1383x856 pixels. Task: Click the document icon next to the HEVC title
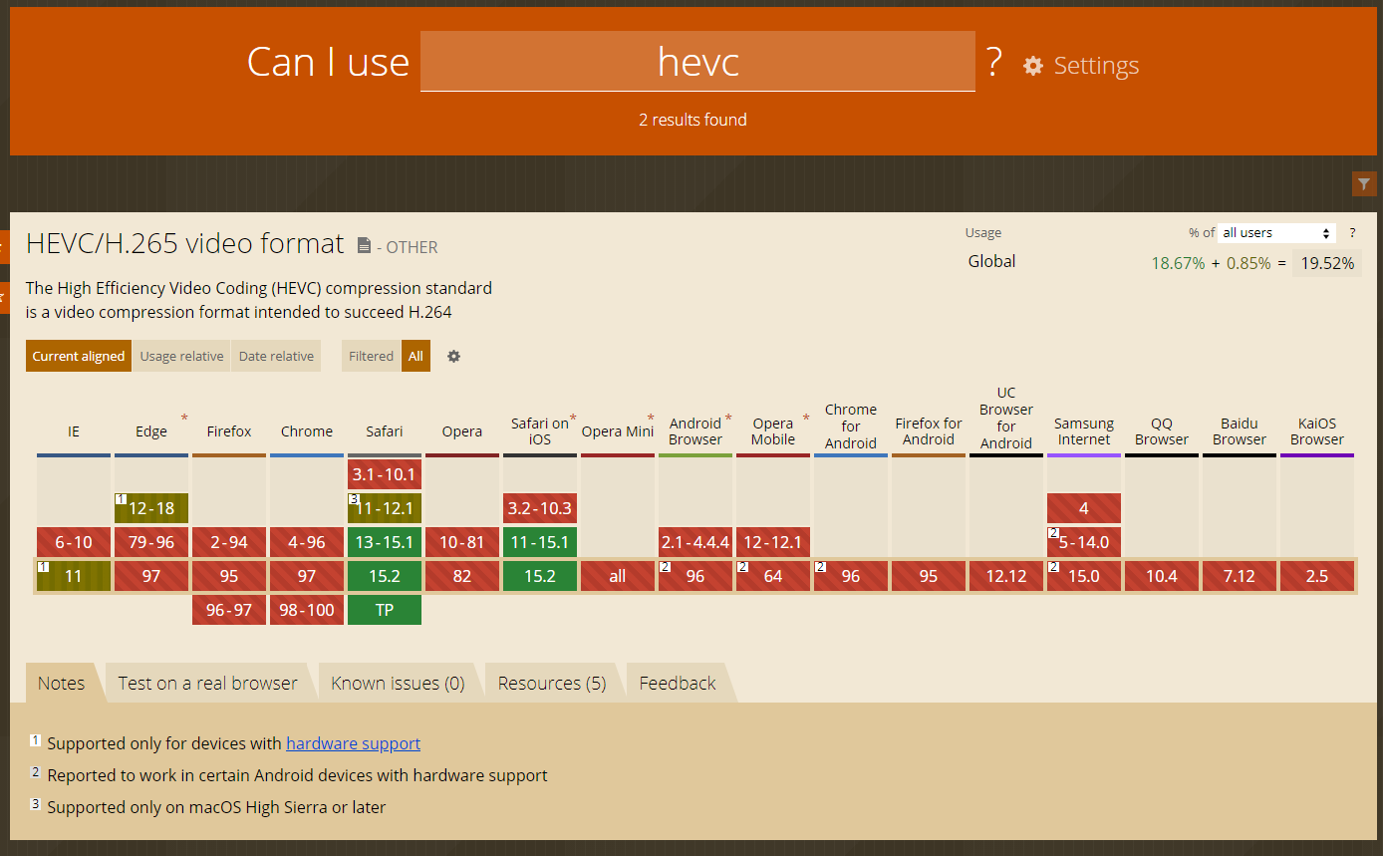click(x=365, y=243)
